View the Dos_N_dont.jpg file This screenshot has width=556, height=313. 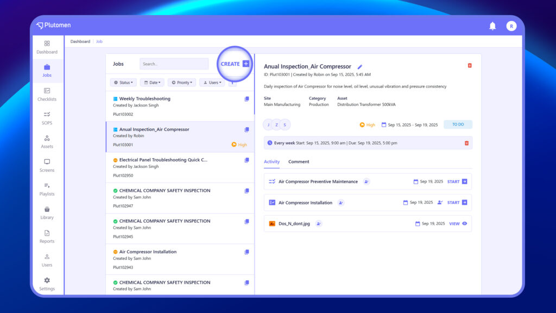[458, 223]
